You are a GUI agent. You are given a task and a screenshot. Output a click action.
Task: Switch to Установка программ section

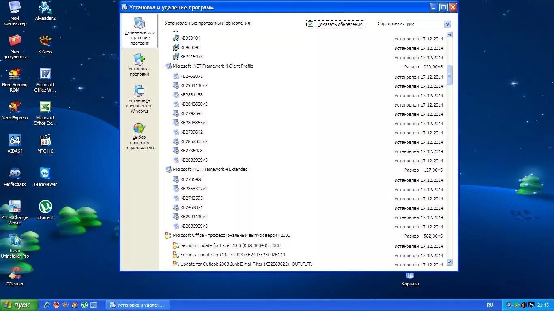click(140, 65)
